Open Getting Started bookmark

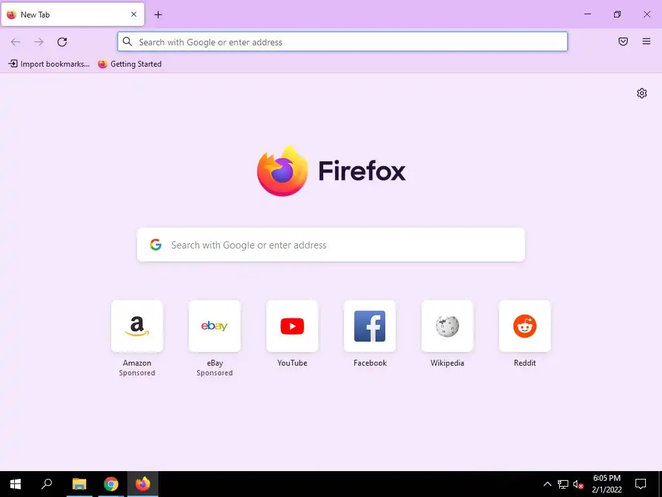pyautogui.click(x=129, y=64)
